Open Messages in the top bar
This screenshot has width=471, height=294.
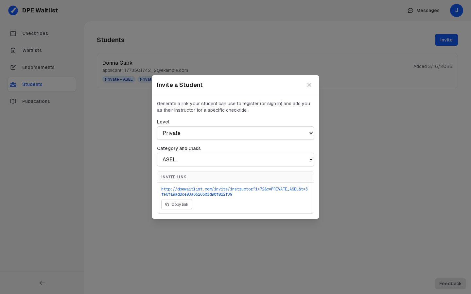(x=424, y=10)
